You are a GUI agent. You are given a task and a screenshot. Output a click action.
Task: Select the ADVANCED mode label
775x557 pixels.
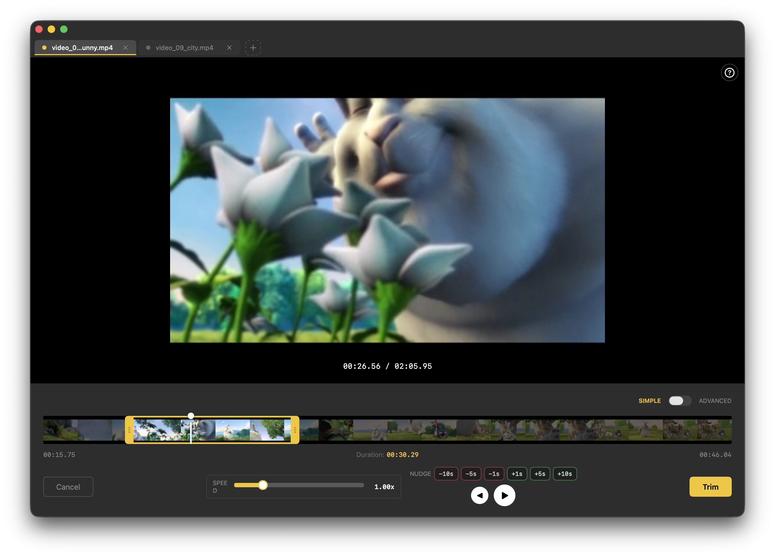pyautogui.click(x=715, y=400)
